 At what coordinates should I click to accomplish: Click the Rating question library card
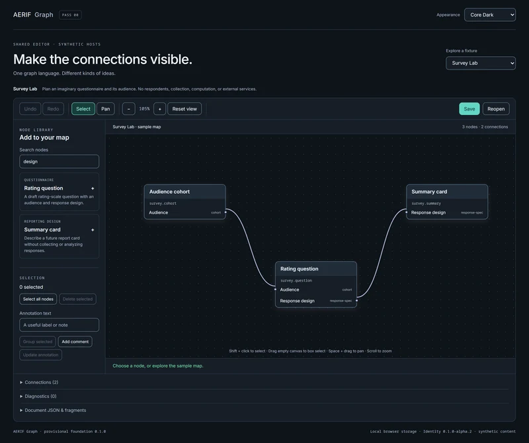coord(59,192)
